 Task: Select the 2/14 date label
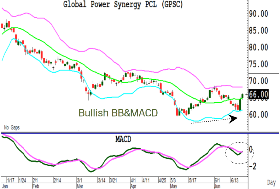(57, 180)
